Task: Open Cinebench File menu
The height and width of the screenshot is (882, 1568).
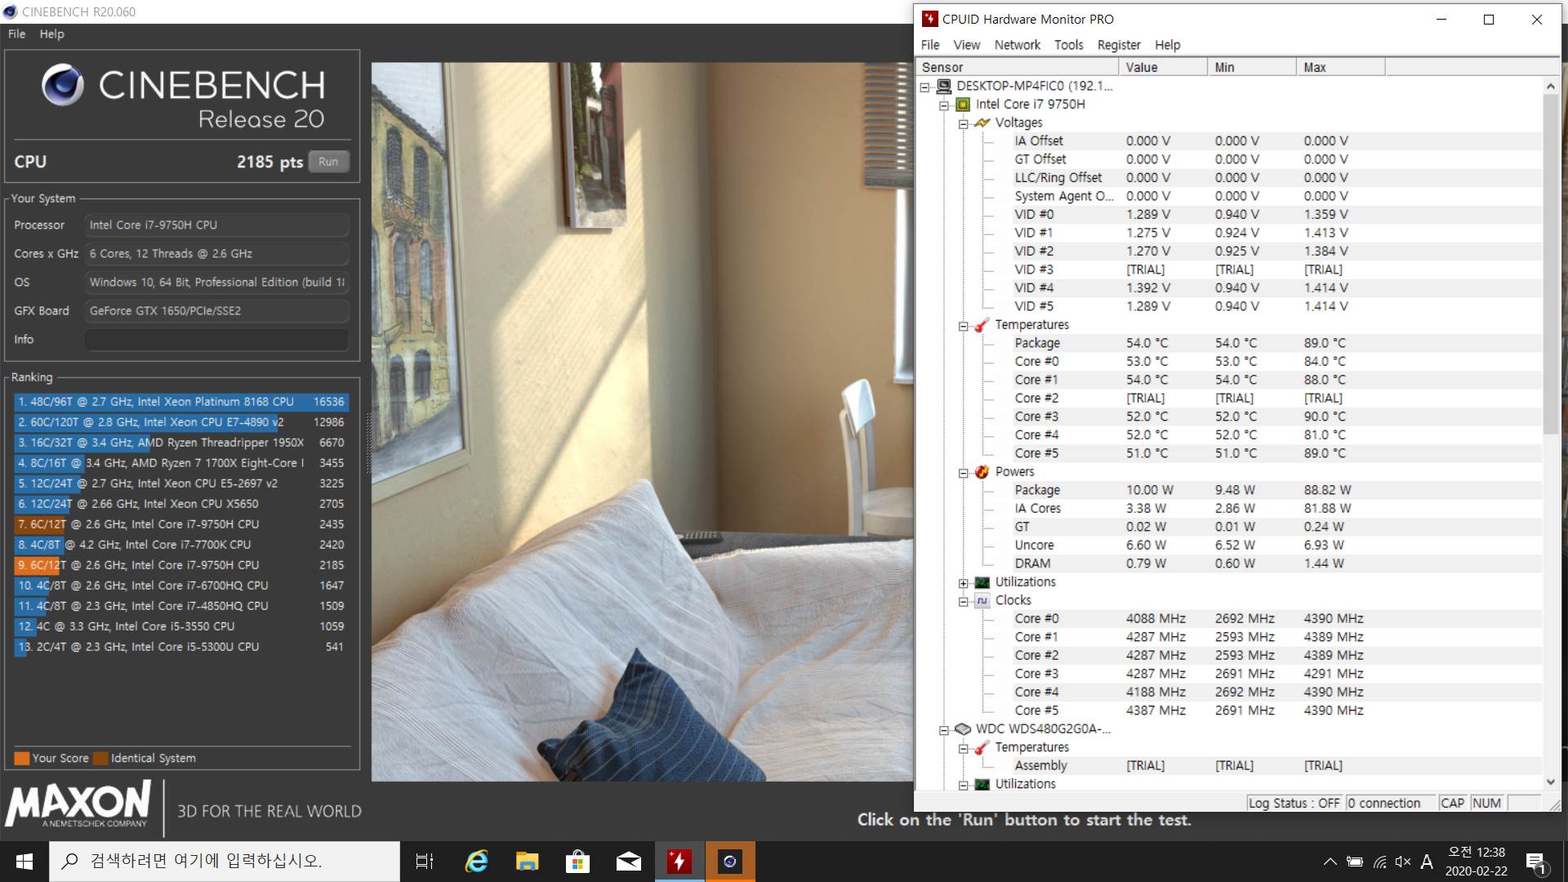Action: (16, 33)
